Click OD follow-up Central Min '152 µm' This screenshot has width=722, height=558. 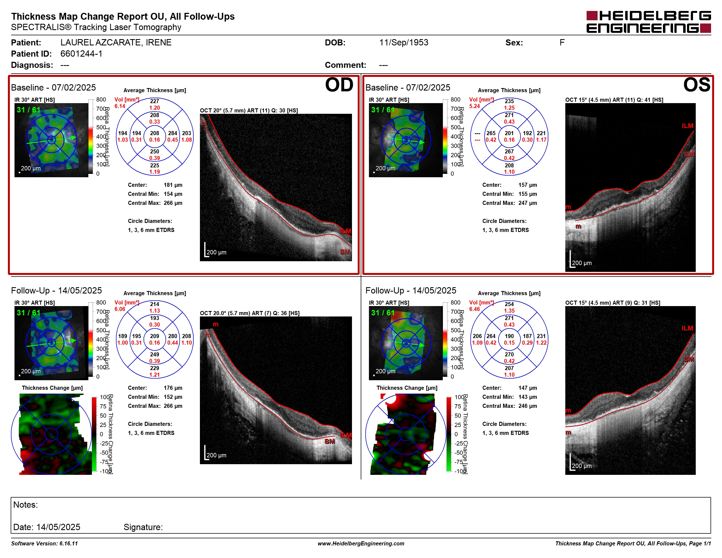[173, 397]
